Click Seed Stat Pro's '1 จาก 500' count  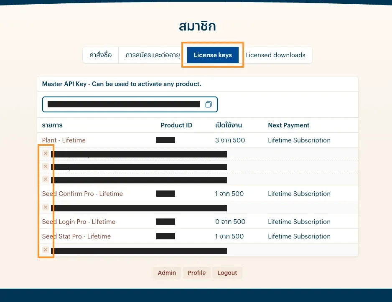[x=229, y=236]
